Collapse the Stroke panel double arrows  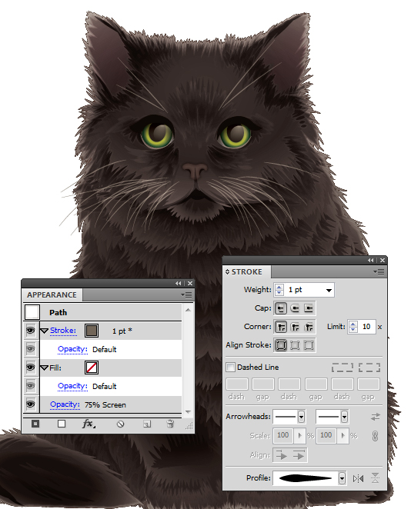click(371, 261)
